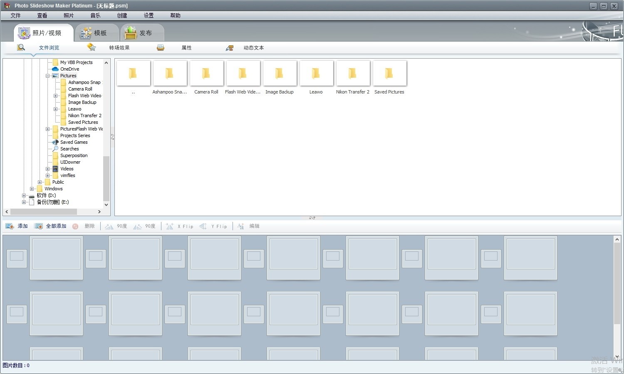Click the X Flip tool
Screen dimensions: 624x374
pos(180,226)
